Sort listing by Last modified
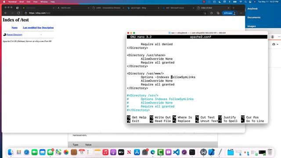This screenshot has width=281, height=158. tap(30, 28)
